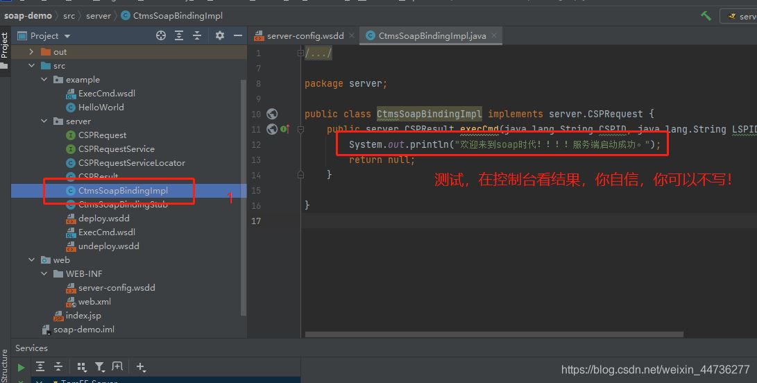Click Collapse All in Project panel header
Viewport: 757px width, 383px height.
pos(197,35)
